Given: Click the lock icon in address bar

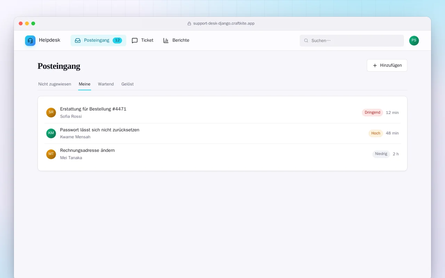Looking at the screenshot, I should [189, 24].
